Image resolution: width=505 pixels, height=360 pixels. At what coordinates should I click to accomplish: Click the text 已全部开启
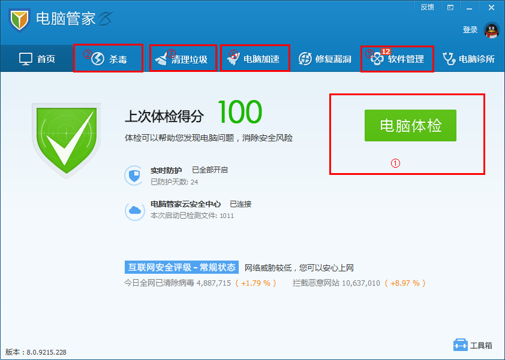pos(210,170)
